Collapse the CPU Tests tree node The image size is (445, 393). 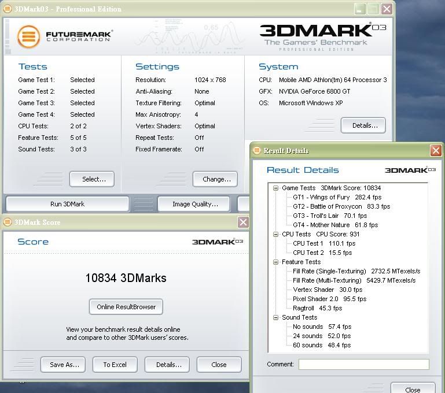point(275,234)
